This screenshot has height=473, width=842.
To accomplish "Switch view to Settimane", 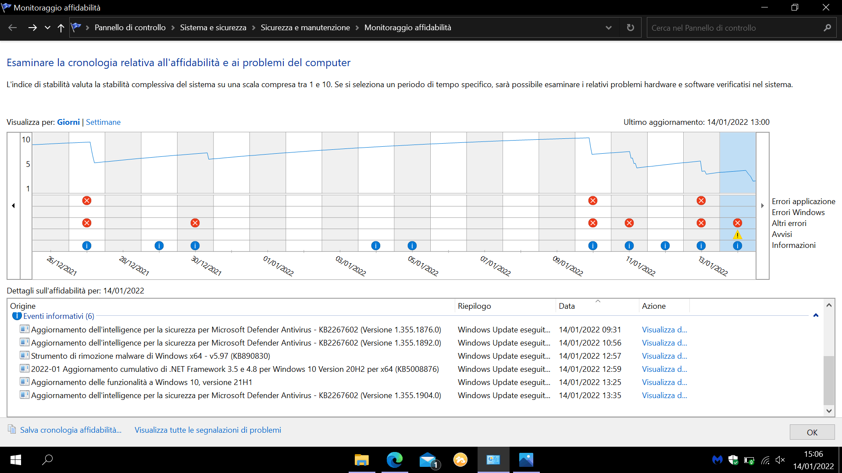I will (x=103, y=122).
